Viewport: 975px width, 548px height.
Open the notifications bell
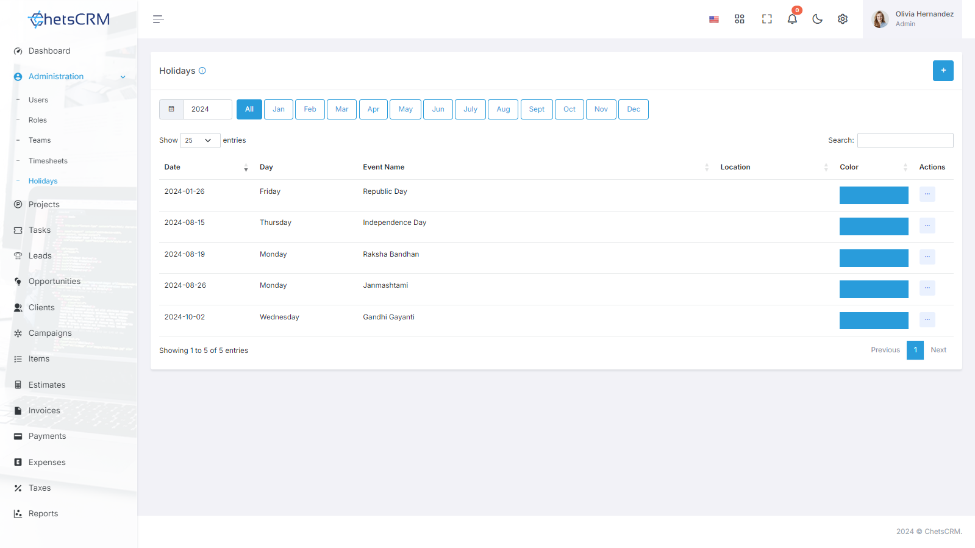(792, 19)
